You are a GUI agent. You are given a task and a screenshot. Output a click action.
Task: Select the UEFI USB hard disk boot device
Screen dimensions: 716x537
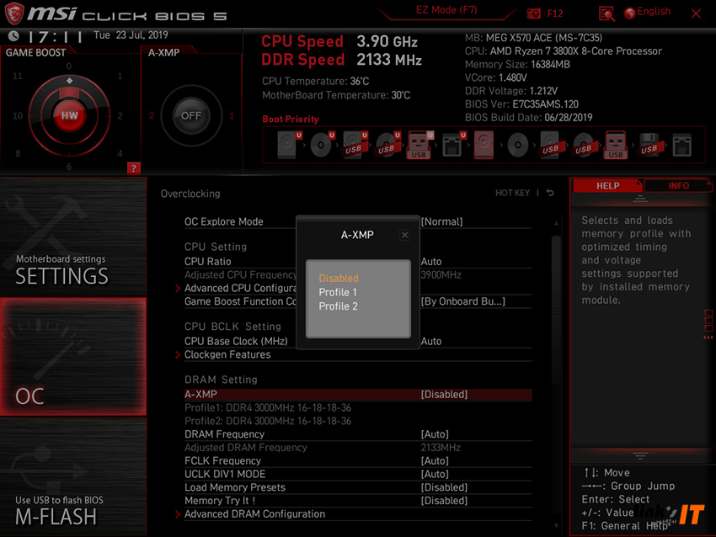[x=355, y=145]
